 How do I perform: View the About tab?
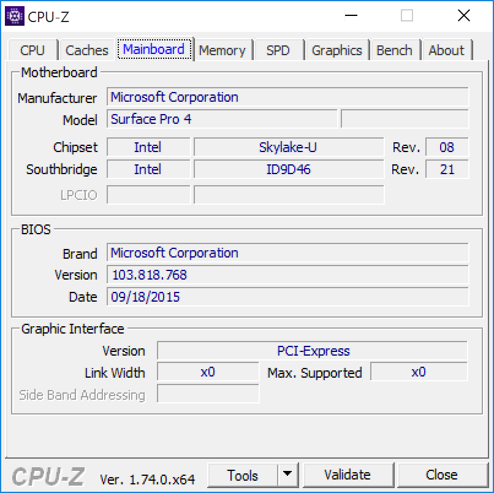(x=446, y=50)
